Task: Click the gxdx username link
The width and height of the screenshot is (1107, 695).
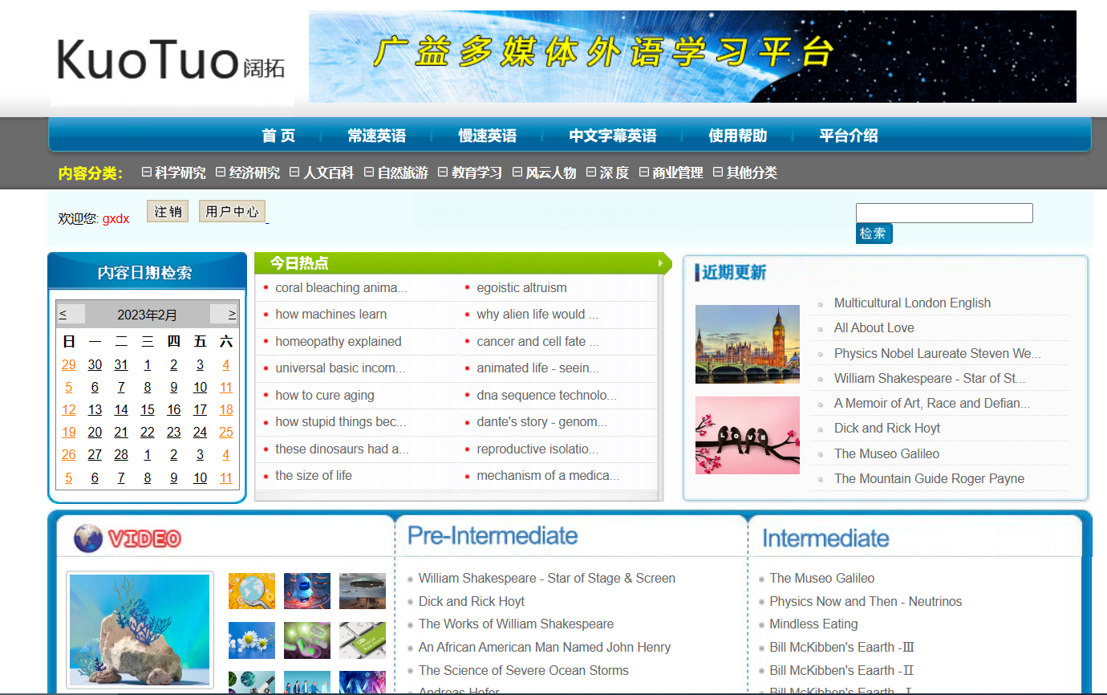Action: click(x=116, y=218)
